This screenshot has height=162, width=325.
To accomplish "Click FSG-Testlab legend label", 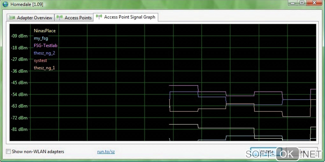I will tap(46, 46).
